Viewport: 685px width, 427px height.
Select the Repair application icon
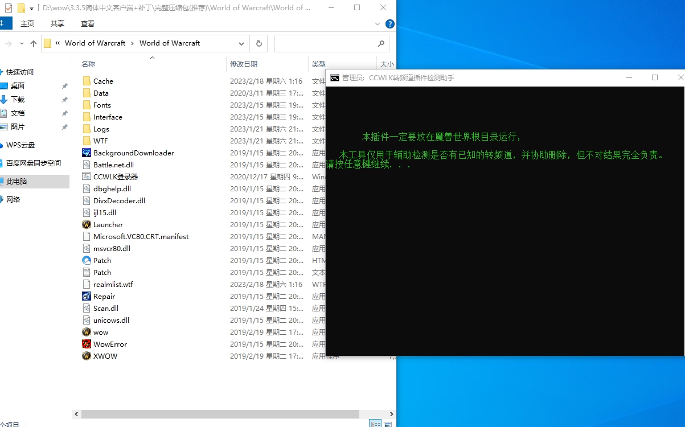click(87, 296)
